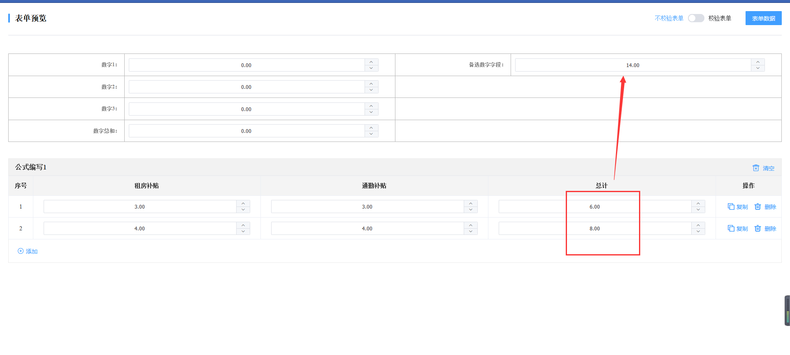This screenshot has height=355, width=790.
Task: Click the 数字1 input field
Action: [x=246, y=65]
